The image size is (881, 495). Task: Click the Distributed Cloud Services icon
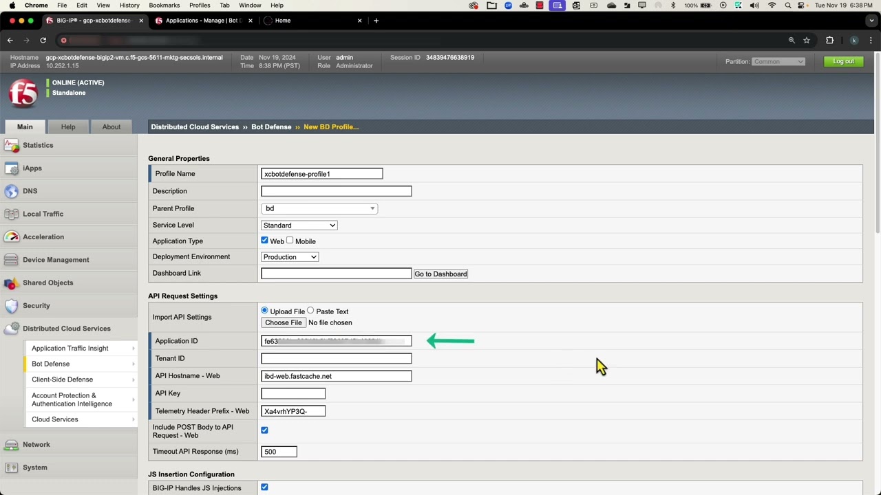tap(11, 329)
